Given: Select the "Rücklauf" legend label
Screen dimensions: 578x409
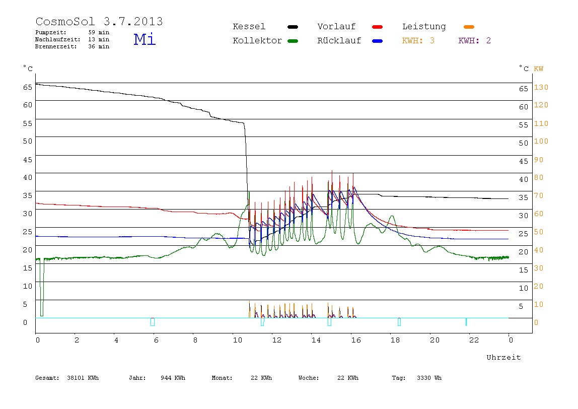Looking at the screenshot, I should point(339,41).
